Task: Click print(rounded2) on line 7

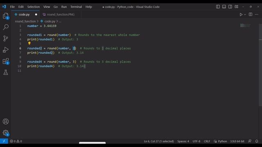Action: click(x=41, y=53)
